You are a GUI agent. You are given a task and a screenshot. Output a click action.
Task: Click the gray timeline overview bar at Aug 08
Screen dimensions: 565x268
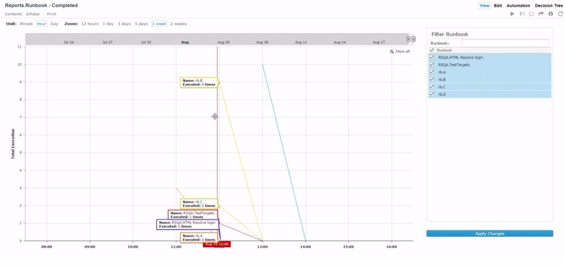[x=262, y=39]
